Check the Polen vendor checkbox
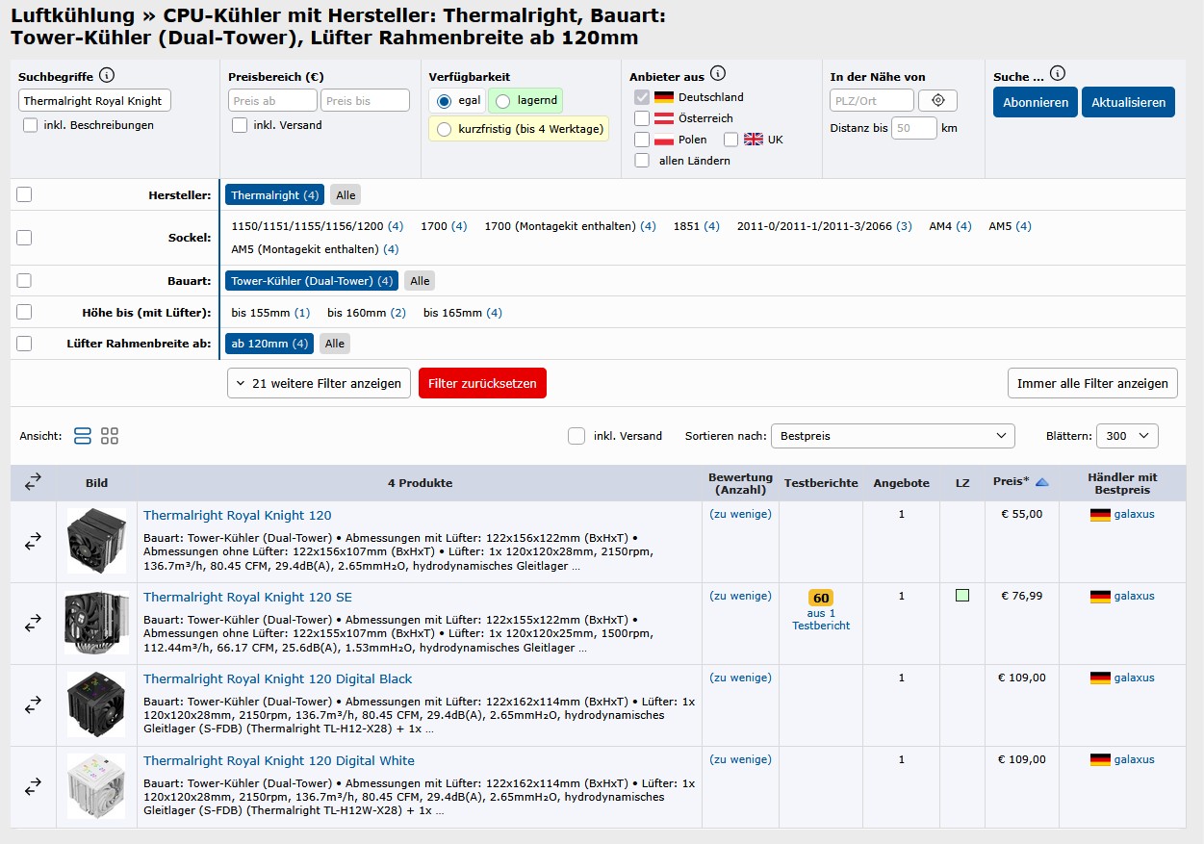This screenshot has width=1204, height=844. pos(642,140)
